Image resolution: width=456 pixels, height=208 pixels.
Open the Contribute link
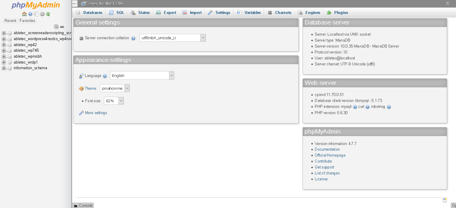coord(323,161)
